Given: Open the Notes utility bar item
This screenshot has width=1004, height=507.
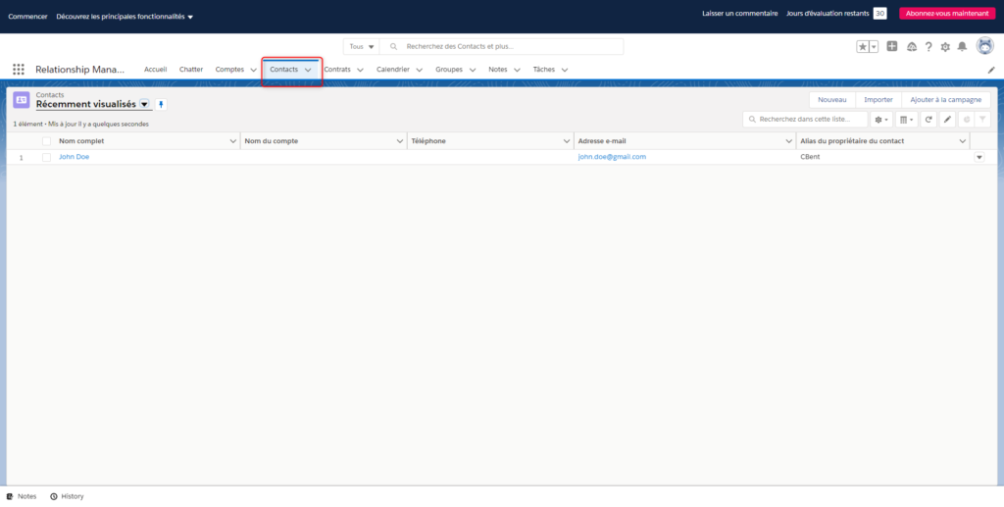Looking at the screenshot, I should [22, 496].
